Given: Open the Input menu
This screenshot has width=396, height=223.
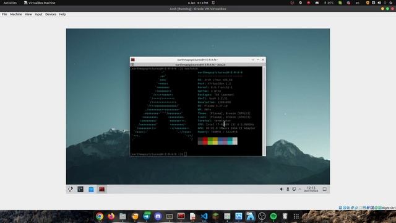Looking at the screenshot, I should pos(38,14).
